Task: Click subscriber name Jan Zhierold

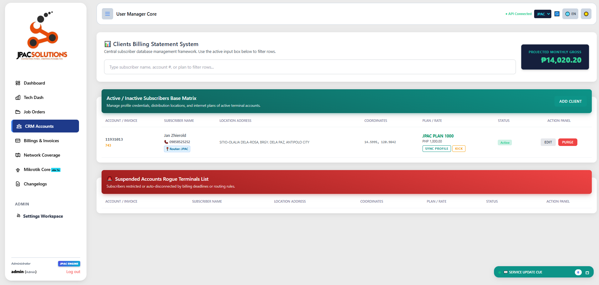Action: click(175, 136)
